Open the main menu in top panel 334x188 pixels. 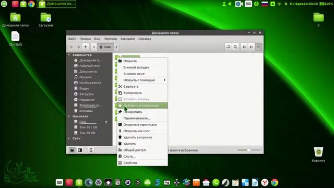pyautogui.click(x=4, y=4)
